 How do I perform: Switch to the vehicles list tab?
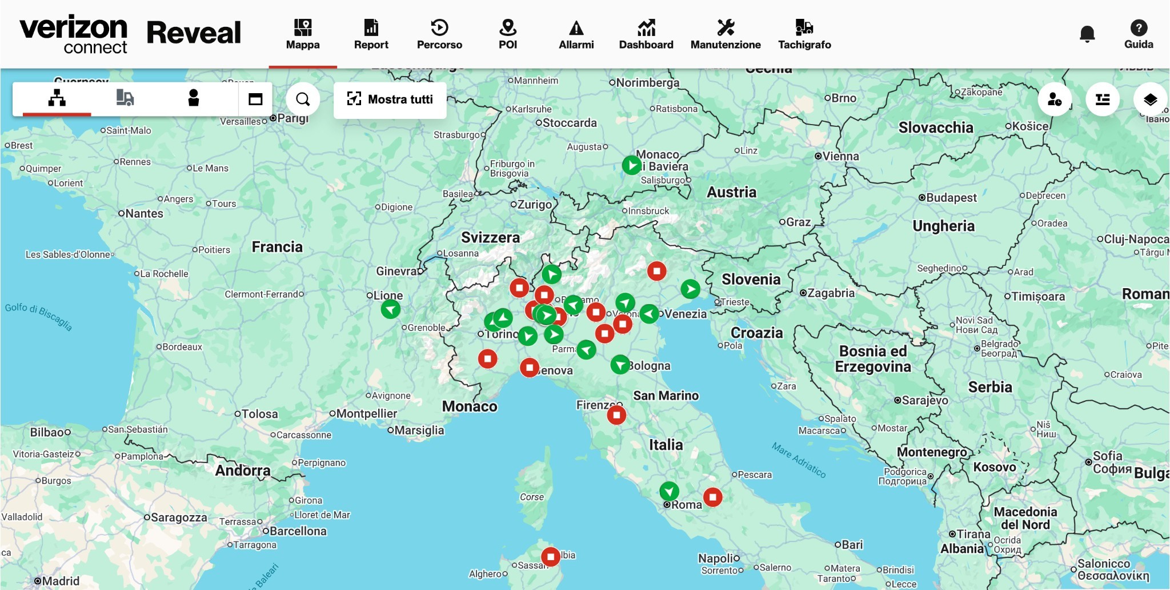[x=125, y=98]
